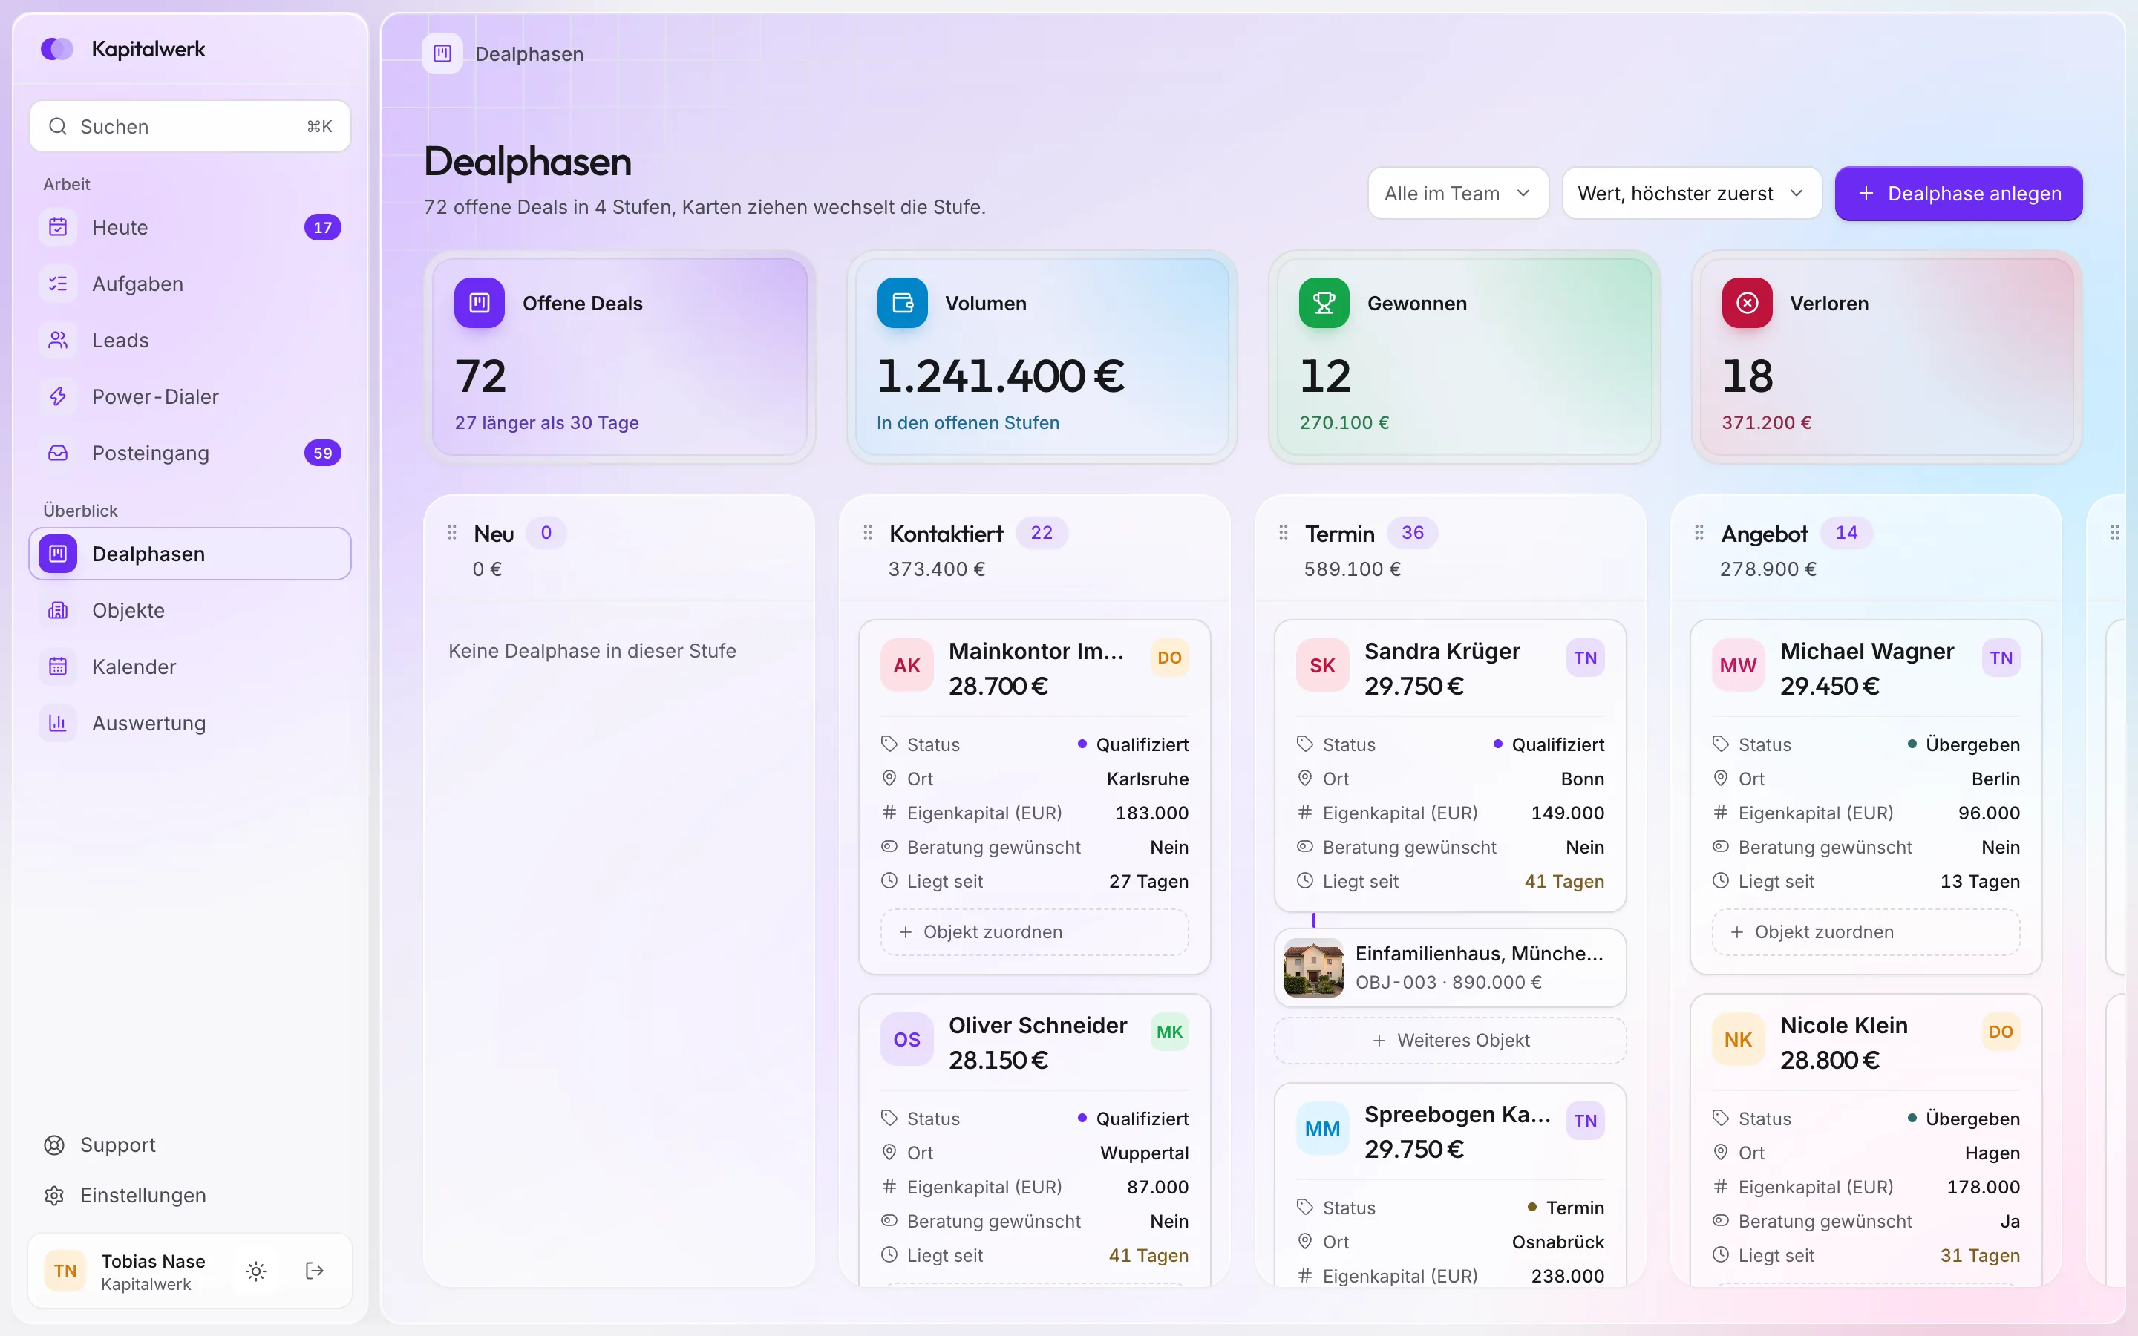2138x1336 pixels.
Task: Grab the Kontaktiert column drag handle
Action: [868, 533]
